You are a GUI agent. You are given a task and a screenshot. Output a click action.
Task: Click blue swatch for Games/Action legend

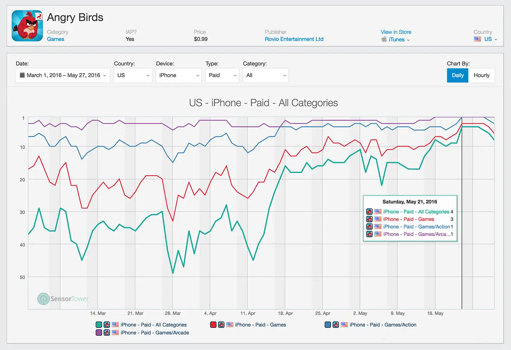(328, 325)
